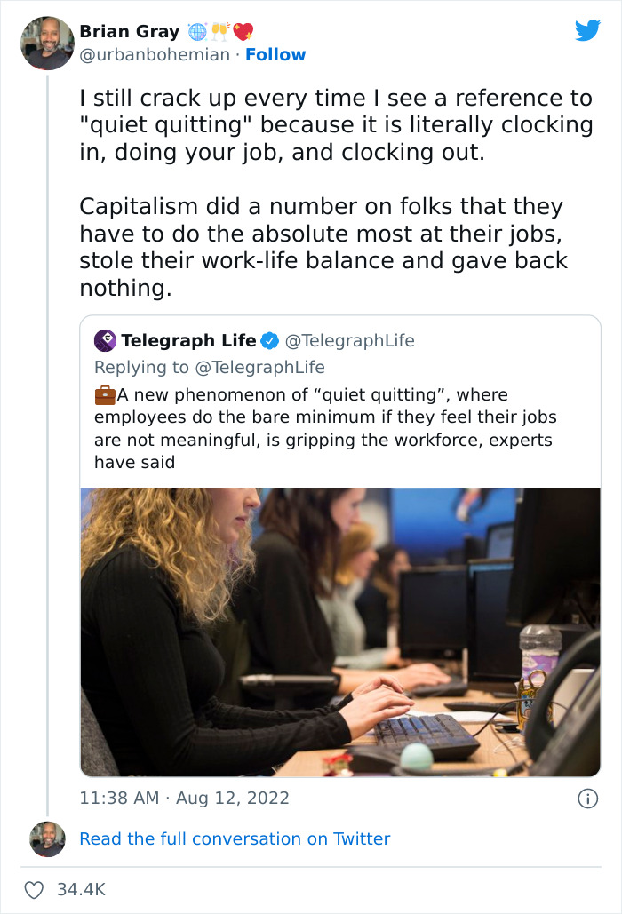This screenshot has width=622, height=914.
Task: Enable following by clicking Follow
Action: (276, 55)
